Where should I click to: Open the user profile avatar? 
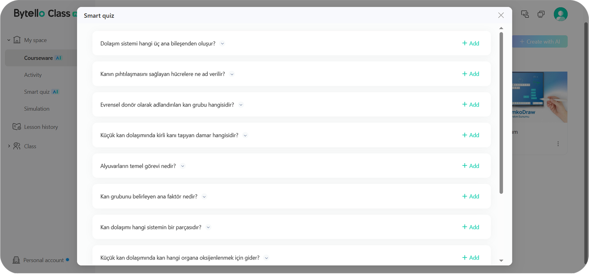click(560, 14)
